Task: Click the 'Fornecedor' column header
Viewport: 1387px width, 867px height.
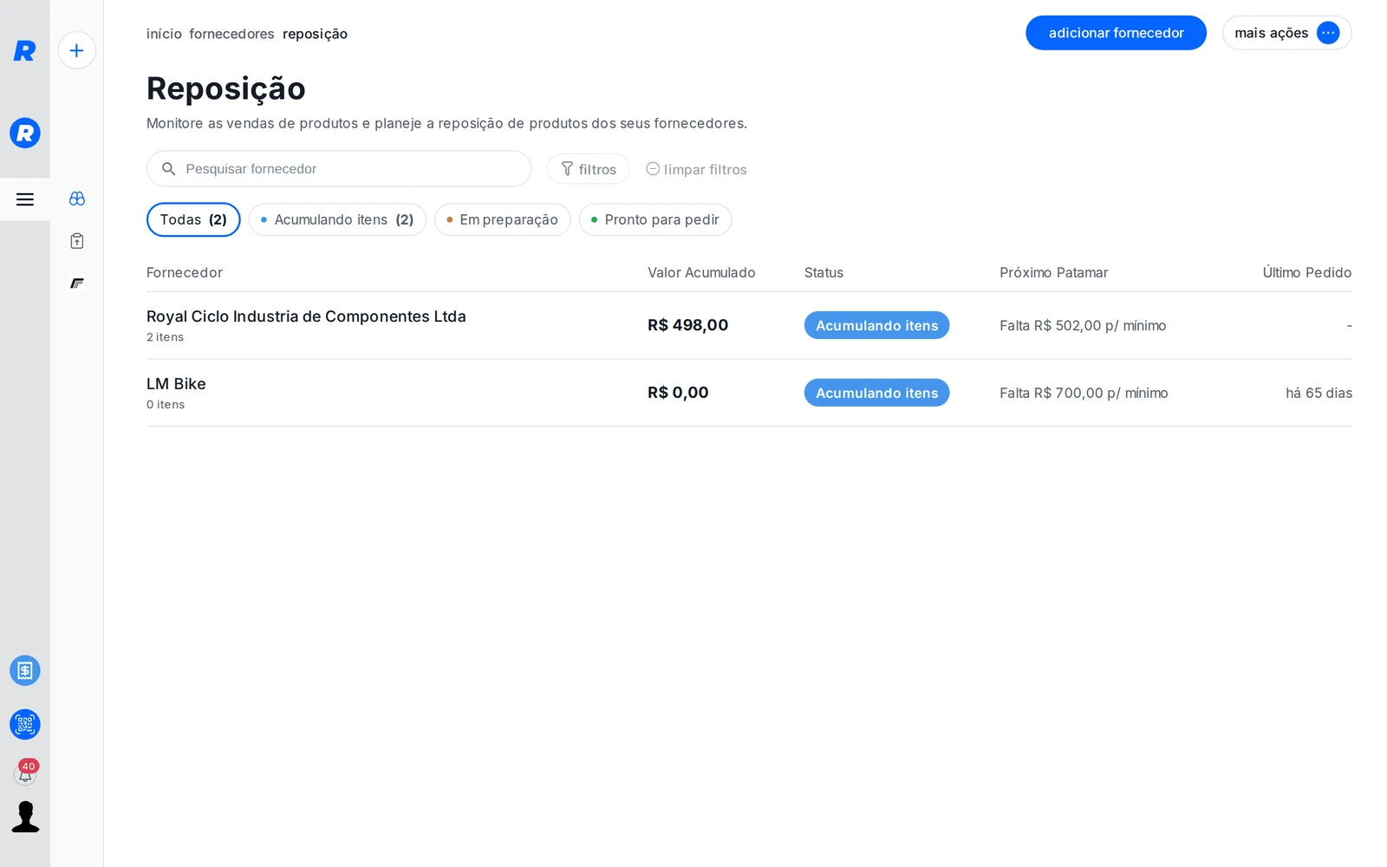Action: pyautogui.click(x=185, y=272)
